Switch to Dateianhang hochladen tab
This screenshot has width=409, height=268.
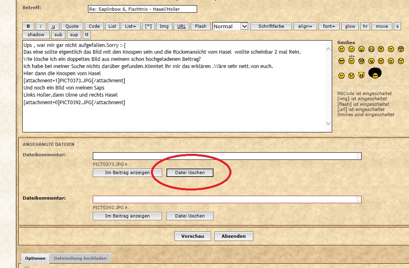[80, 258]
